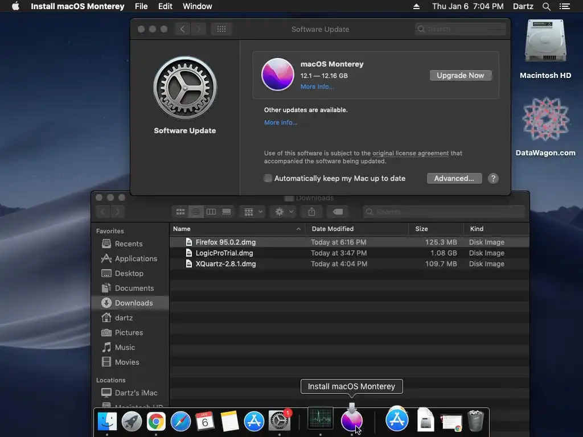
Task: Select LogicProTrial.dmg file
Action: pos(350,253)
